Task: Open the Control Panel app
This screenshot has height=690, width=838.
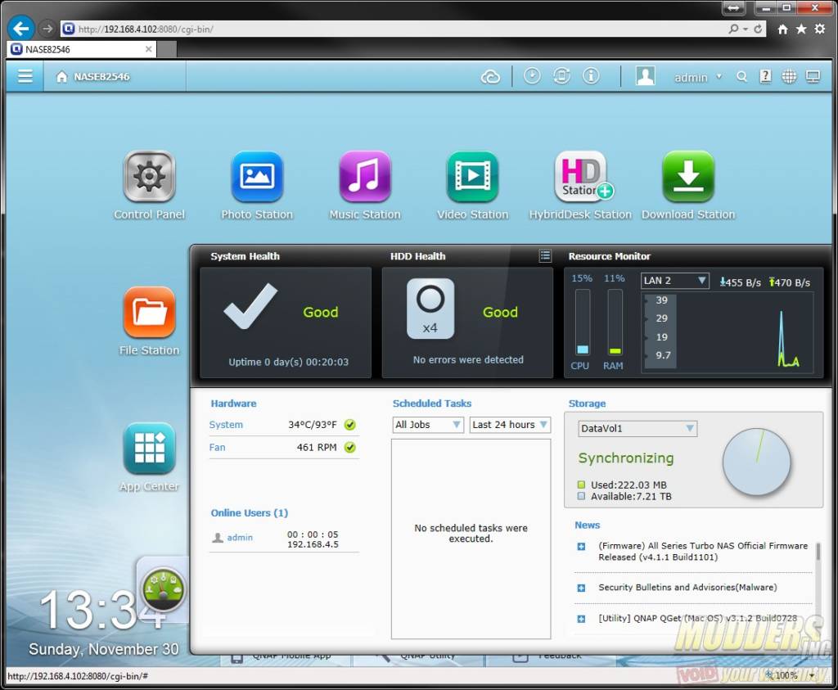Action: click(x=149, y=176)
